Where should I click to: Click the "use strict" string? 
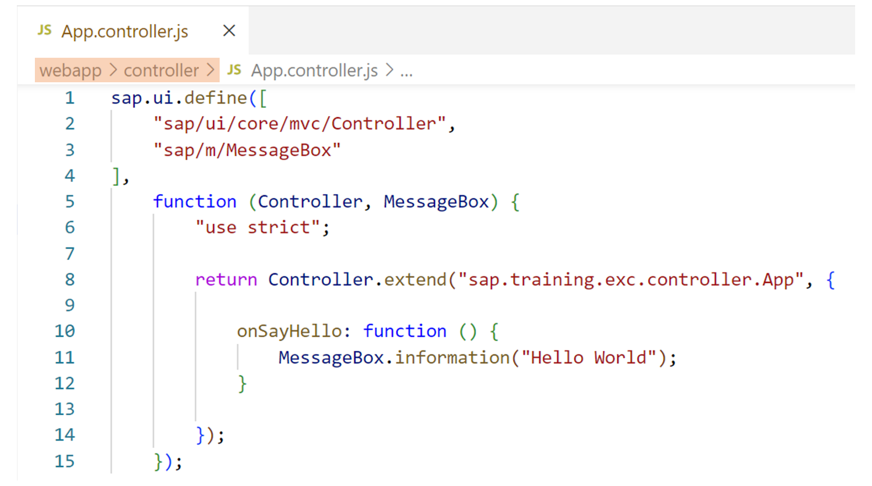[x=258, y=227]
